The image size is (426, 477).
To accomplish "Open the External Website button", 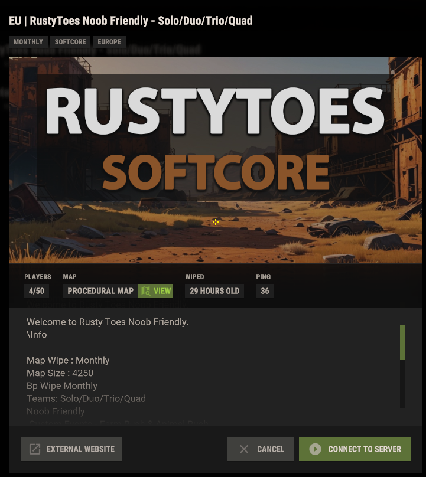I will 71,449.
